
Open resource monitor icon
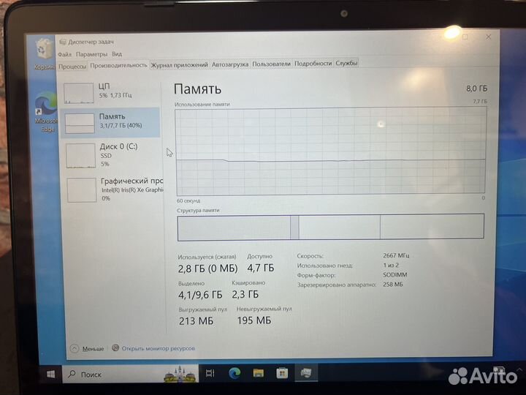click(115, 347)
